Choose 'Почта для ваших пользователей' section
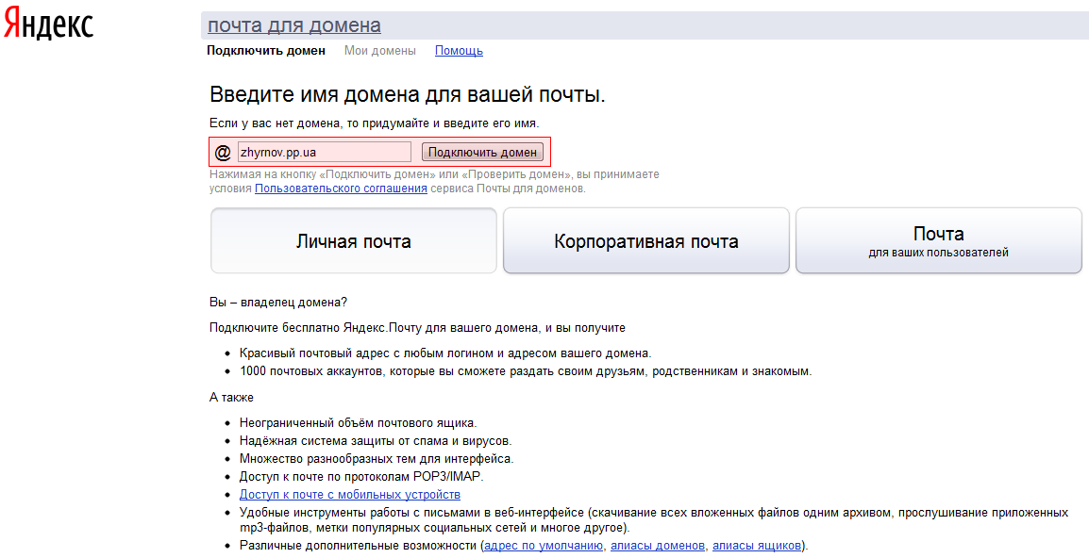Screen dimensions: 1089x558 [938, 241]
